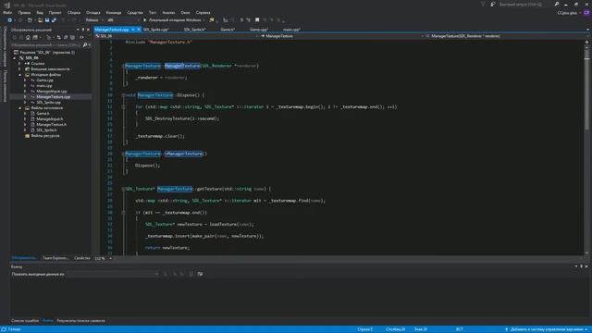
Task: Select ManagerInput.cpp in Solution Explorer
Action: 52,92
